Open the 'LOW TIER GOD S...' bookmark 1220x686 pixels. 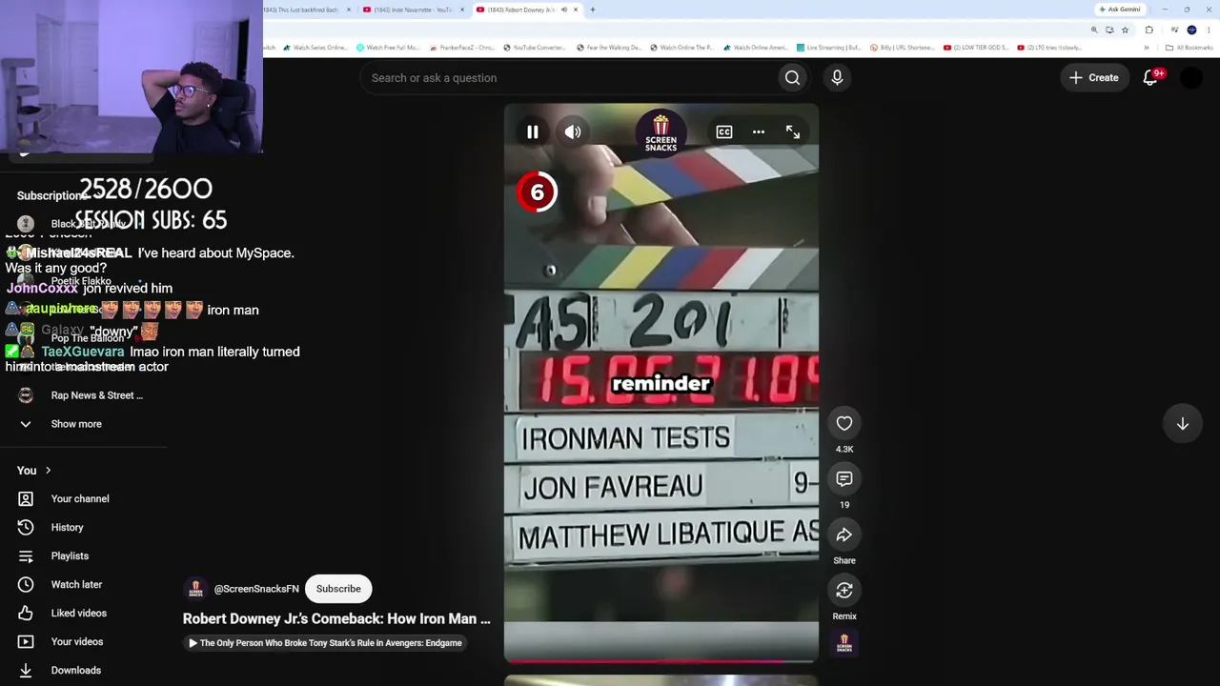976,48
